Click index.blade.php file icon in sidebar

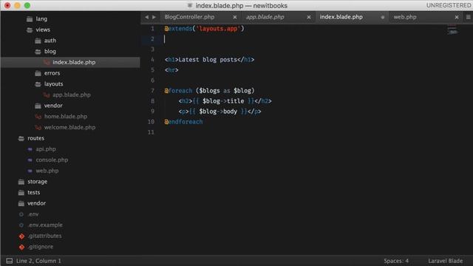pos(47,62)
